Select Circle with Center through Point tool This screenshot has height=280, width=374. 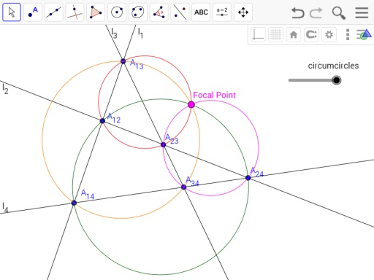(117, 12)
